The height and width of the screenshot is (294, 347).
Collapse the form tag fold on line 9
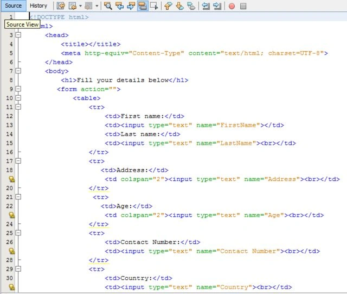click(18, 89)
